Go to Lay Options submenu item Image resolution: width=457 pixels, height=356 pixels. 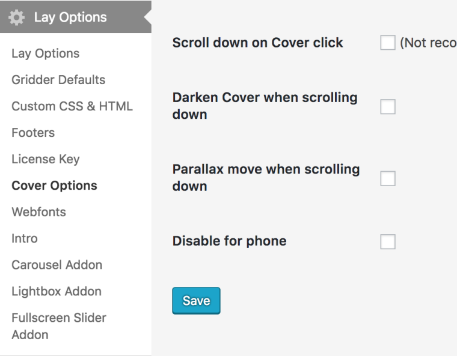(x=45, y=53)
